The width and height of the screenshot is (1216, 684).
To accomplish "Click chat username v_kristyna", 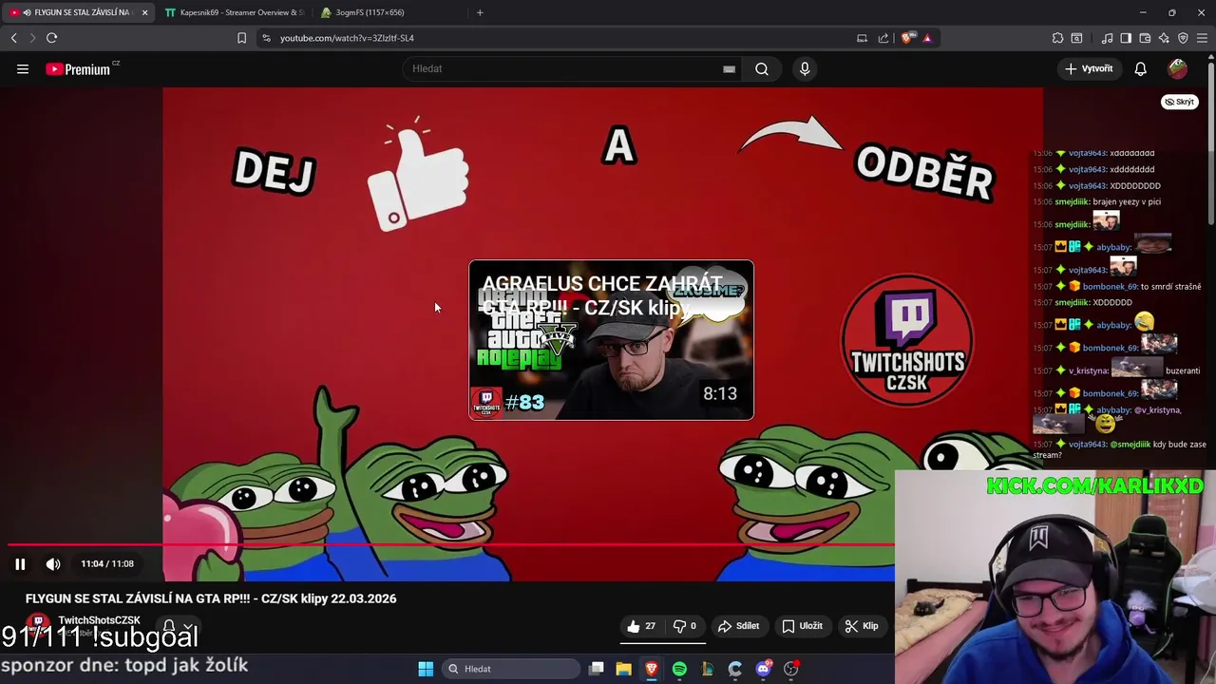I will (x=1088, y=370).
